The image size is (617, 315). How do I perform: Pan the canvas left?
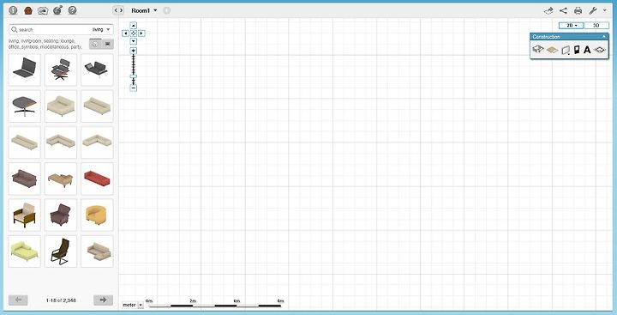pos(125,33)
